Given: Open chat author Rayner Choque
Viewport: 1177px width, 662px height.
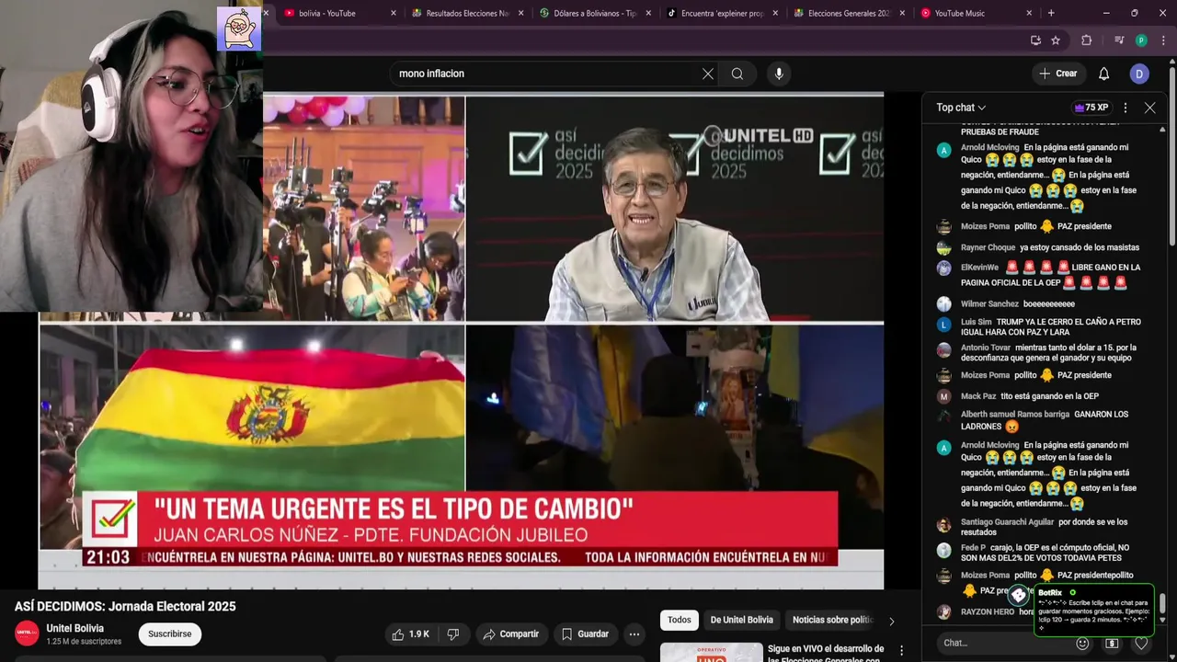Looking at the screenshot, I should pyautogui.click(x=988, y=247).
